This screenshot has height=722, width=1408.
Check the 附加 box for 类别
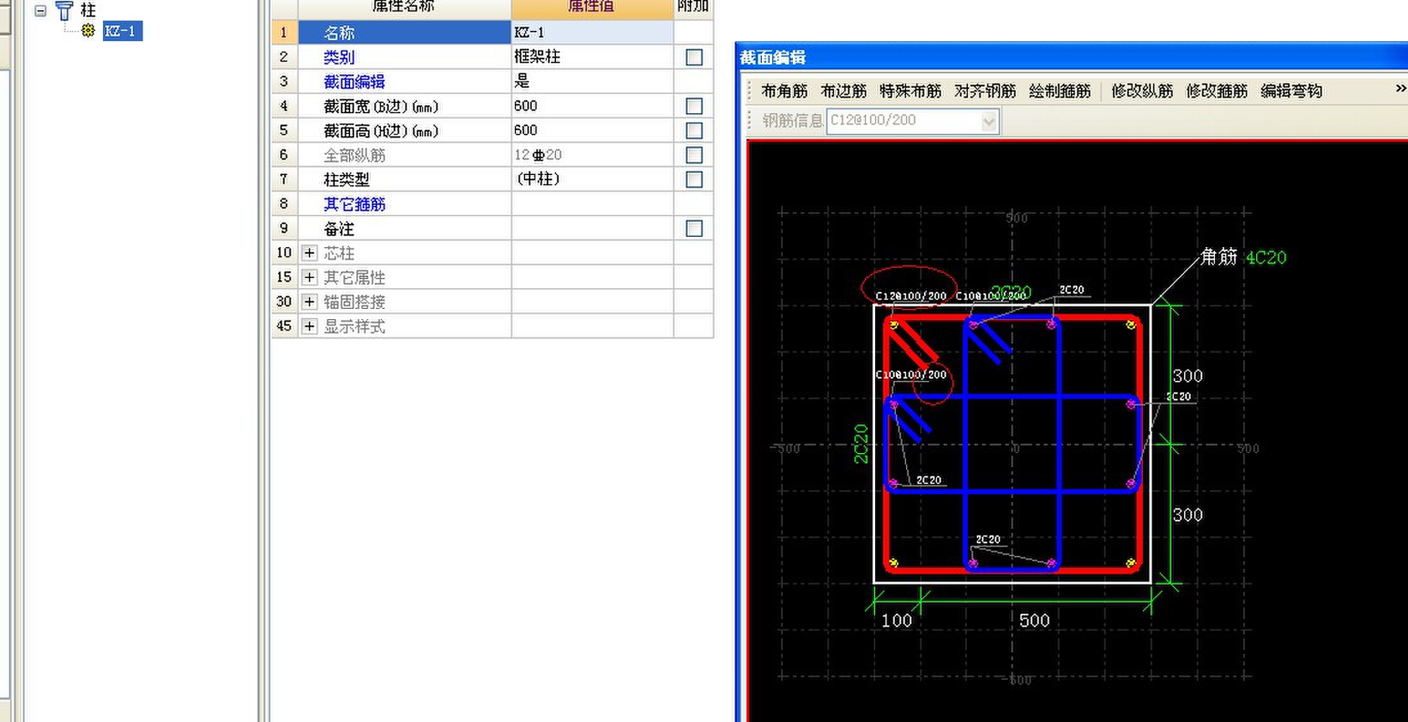[694, 57]
